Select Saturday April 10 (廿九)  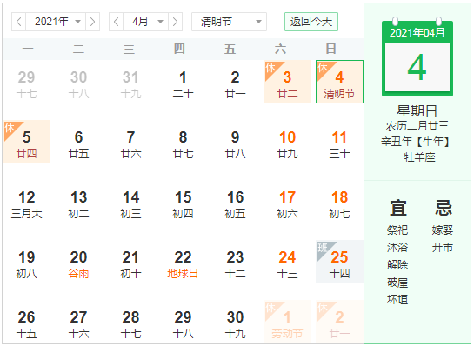288,142
